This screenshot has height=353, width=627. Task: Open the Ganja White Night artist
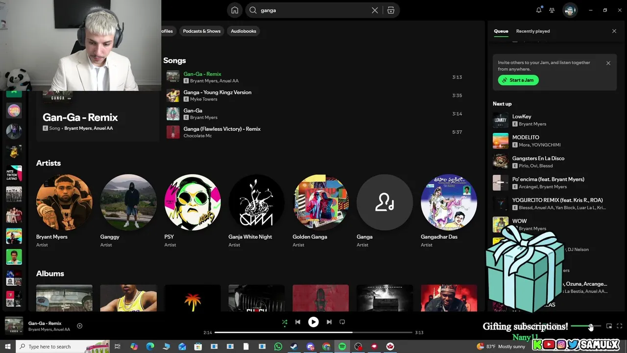pyautogui.click(x=257, y=210)
